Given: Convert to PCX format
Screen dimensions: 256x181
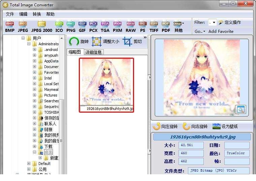Looking at the screenshot, I should pyautogui.click(x=93, y=26).
